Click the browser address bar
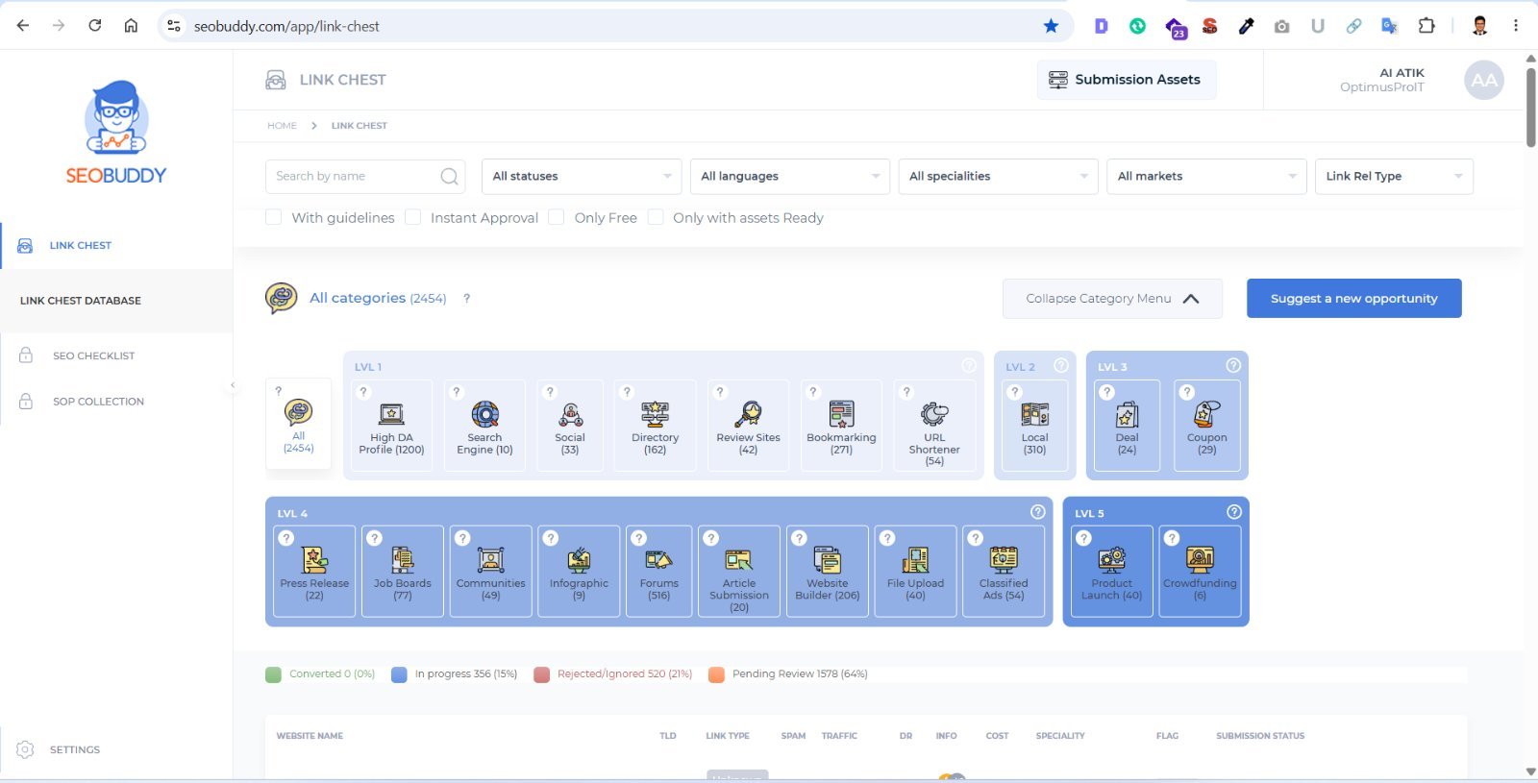The width and height of the screenshot is (1538, 783). [615, 26]
